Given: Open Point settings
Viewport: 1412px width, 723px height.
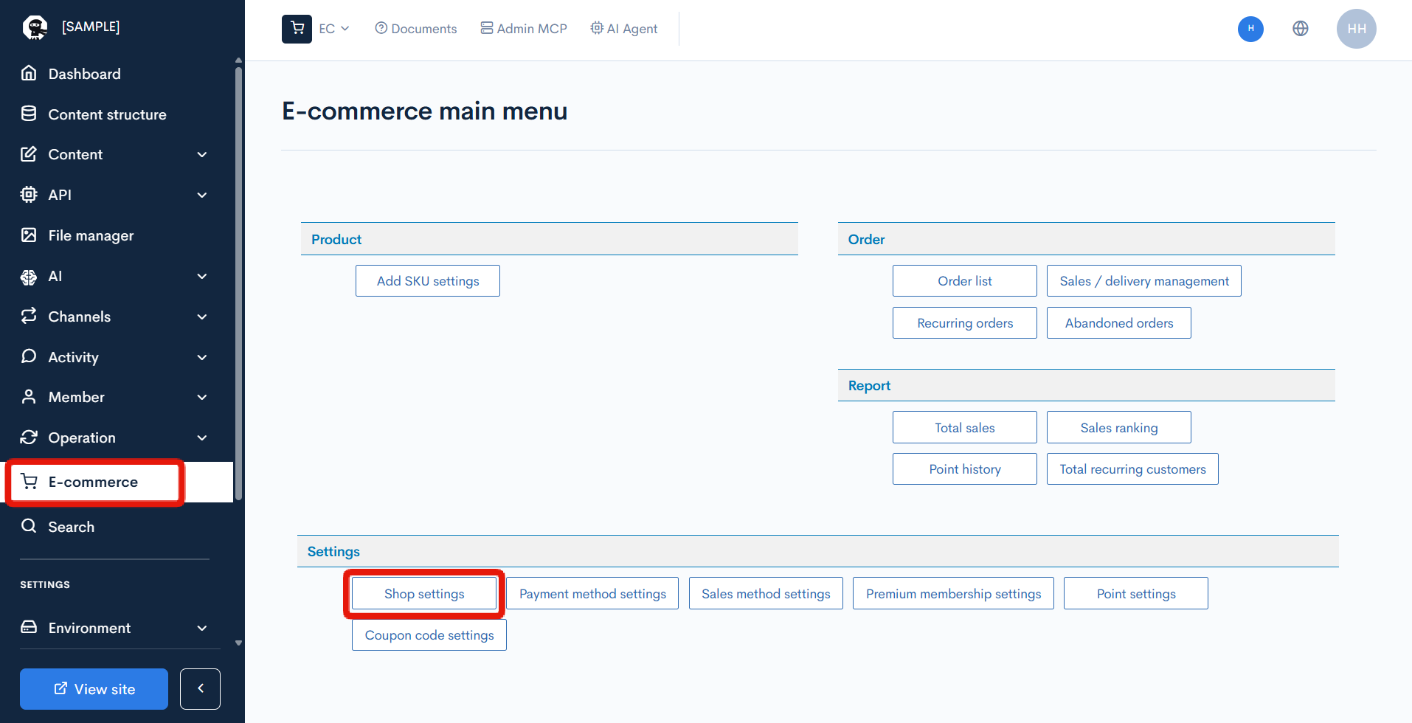Looking at the screenshot, I should (x=1136, y=593).
